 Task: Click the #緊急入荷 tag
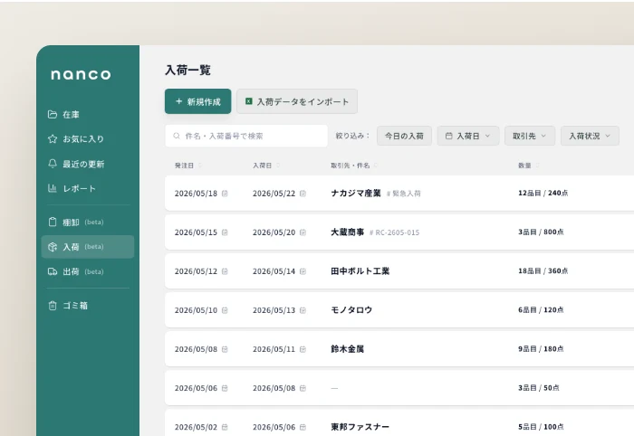(404, 194)
